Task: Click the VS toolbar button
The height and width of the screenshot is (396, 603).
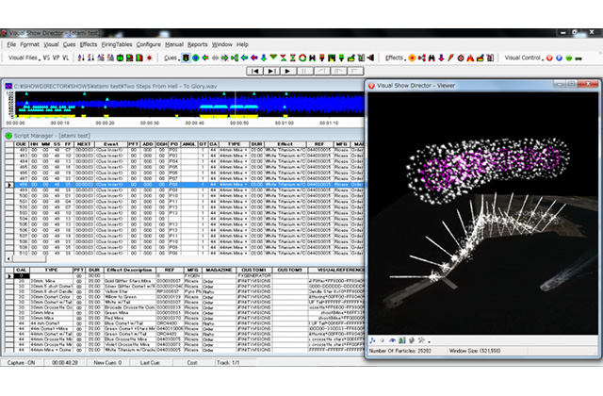Action: coord(46,58)
